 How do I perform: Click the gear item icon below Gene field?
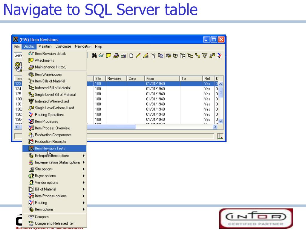(18, 67)
